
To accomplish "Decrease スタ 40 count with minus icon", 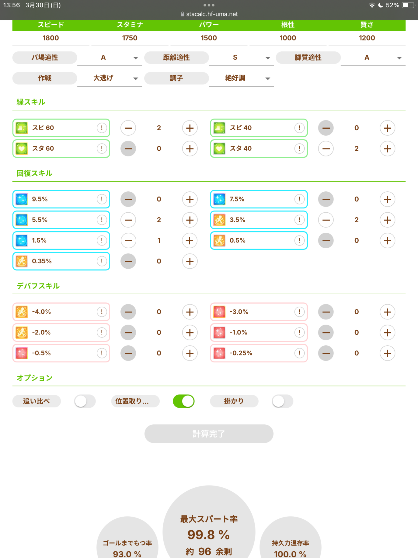I will tap(326, 149).
